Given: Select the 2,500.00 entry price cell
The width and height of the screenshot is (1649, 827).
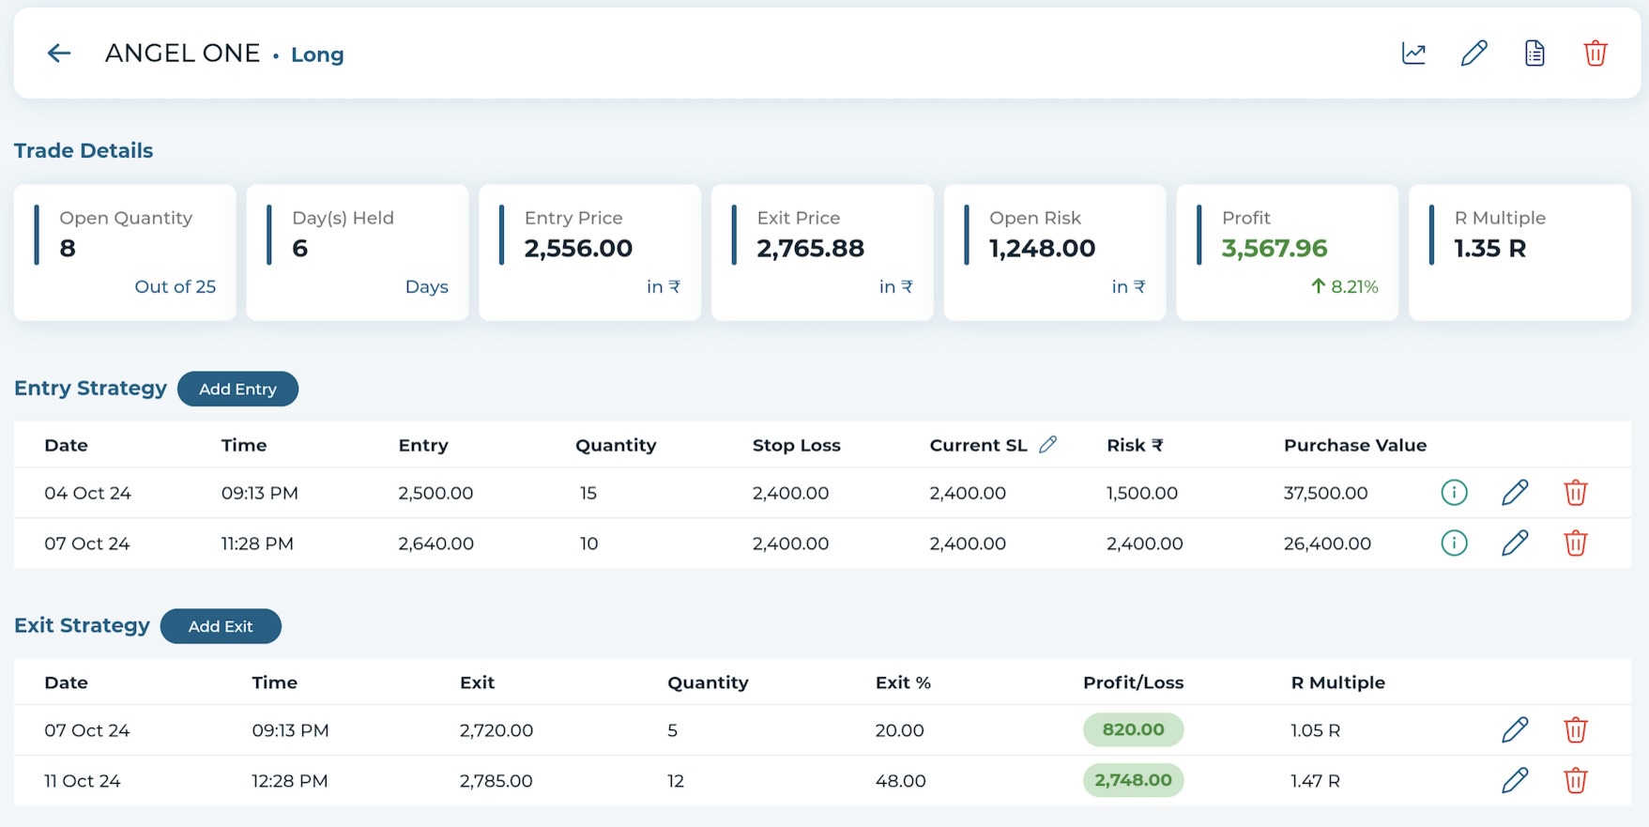Looking at the screenshot, I should pyautogui.click(x=435, y=493).
